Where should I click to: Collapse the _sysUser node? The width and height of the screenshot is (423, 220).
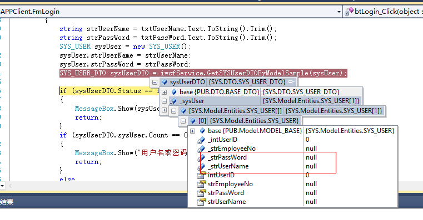164,101
